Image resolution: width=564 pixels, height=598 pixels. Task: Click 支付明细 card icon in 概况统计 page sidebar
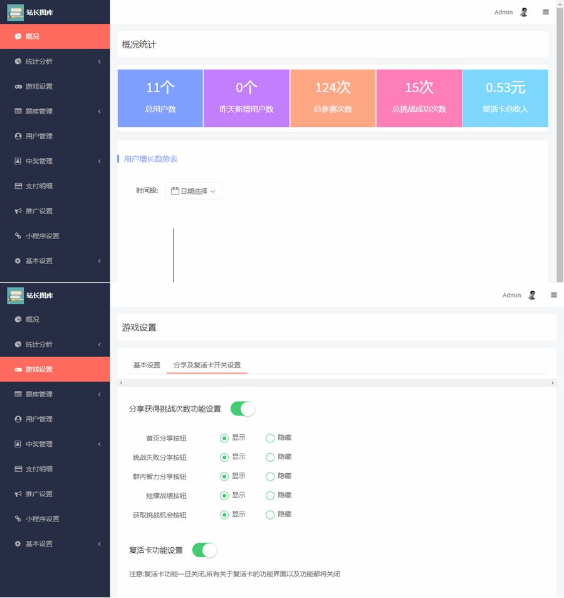[18, 186]
